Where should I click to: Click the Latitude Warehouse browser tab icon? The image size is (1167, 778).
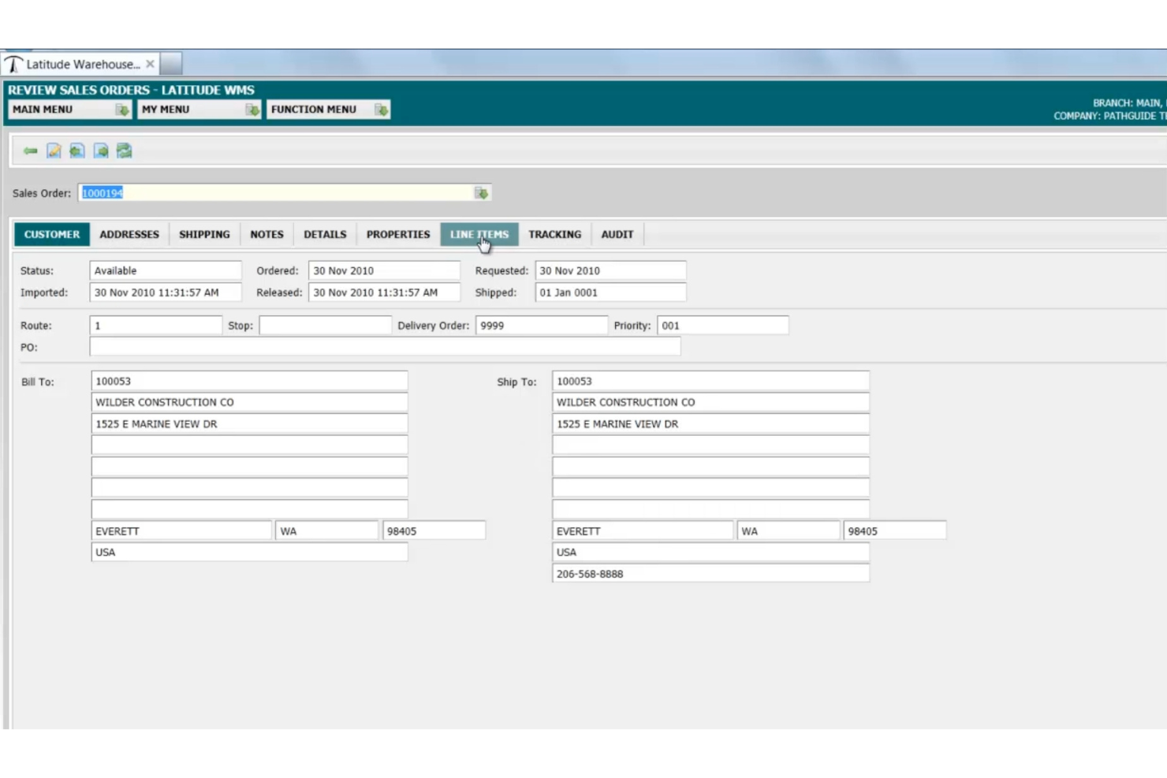tap(13, 63)
